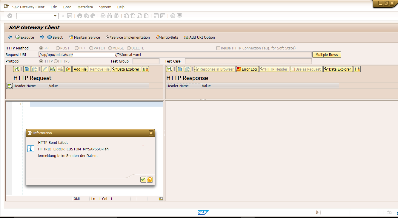This screenshot has width=398, height=218.
Task: Open the Metadata menu
Action: (x=85, y=7)
